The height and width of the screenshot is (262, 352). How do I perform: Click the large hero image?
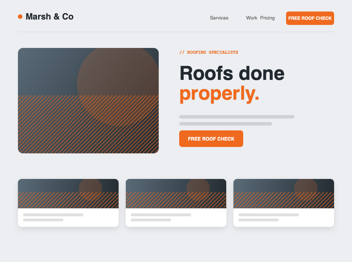(x=88, y=101)
